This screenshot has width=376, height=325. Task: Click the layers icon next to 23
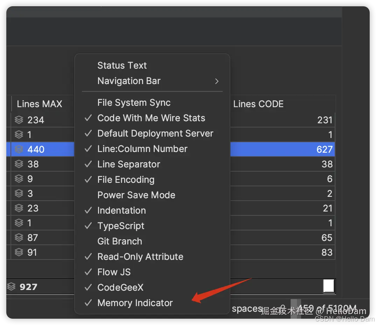tap(19, 208)
